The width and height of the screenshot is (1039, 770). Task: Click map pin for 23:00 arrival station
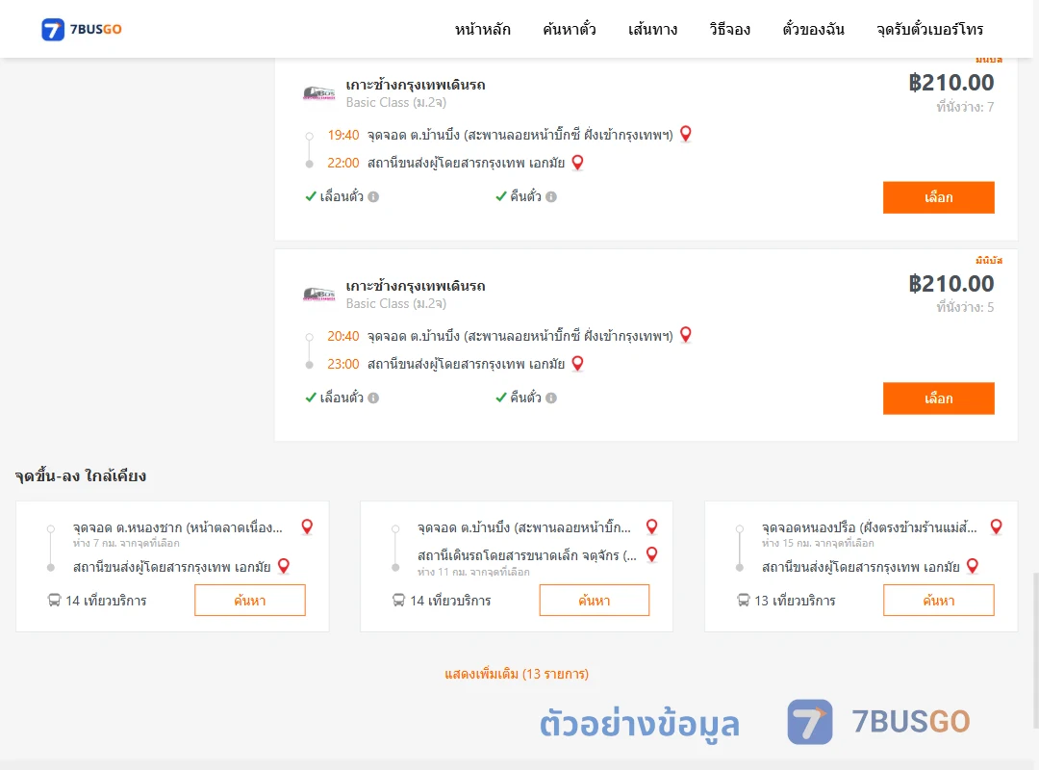578,364
